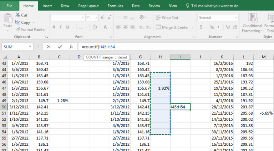Open the Page Layout tab
This screenshot has height=151, width=274.
click(x=88, y=6)
